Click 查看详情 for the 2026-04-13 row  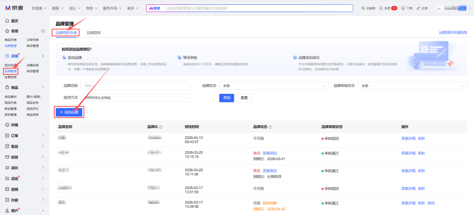(409, 138)
